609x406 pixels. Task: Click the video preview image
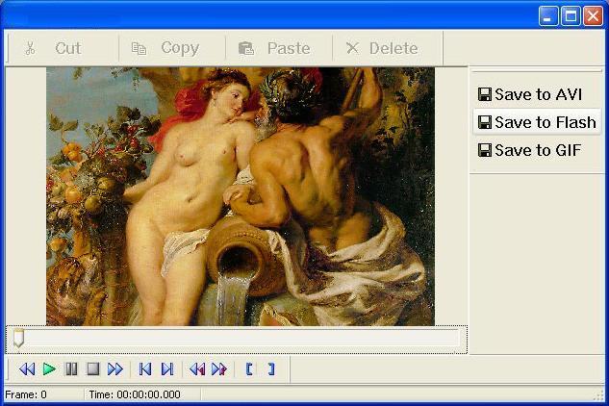pyautogui.click(x=241, y=196)
